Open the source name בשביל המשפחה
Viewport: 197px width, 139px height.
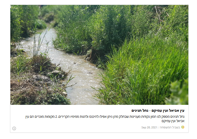[170, 127]
